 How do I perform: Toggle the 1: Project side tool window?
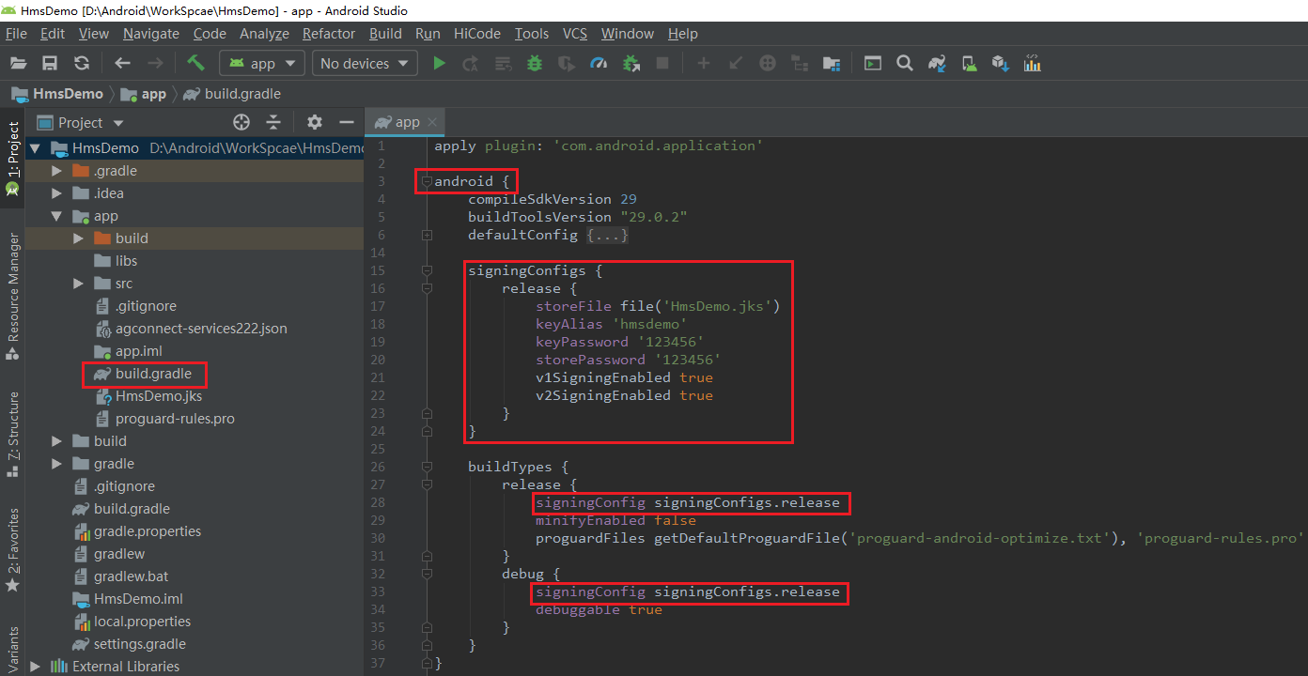[x=13, y=158]
